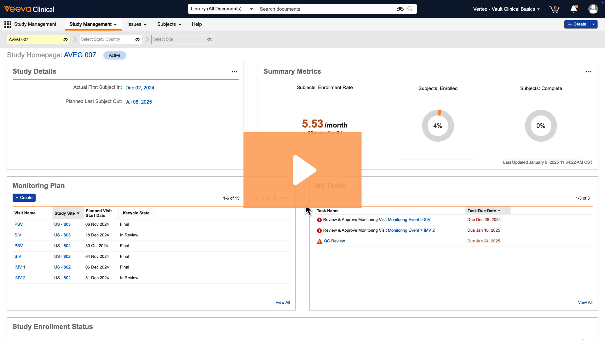Click the Subjects Enrolled 4% donut chart

tap(438, 126)
